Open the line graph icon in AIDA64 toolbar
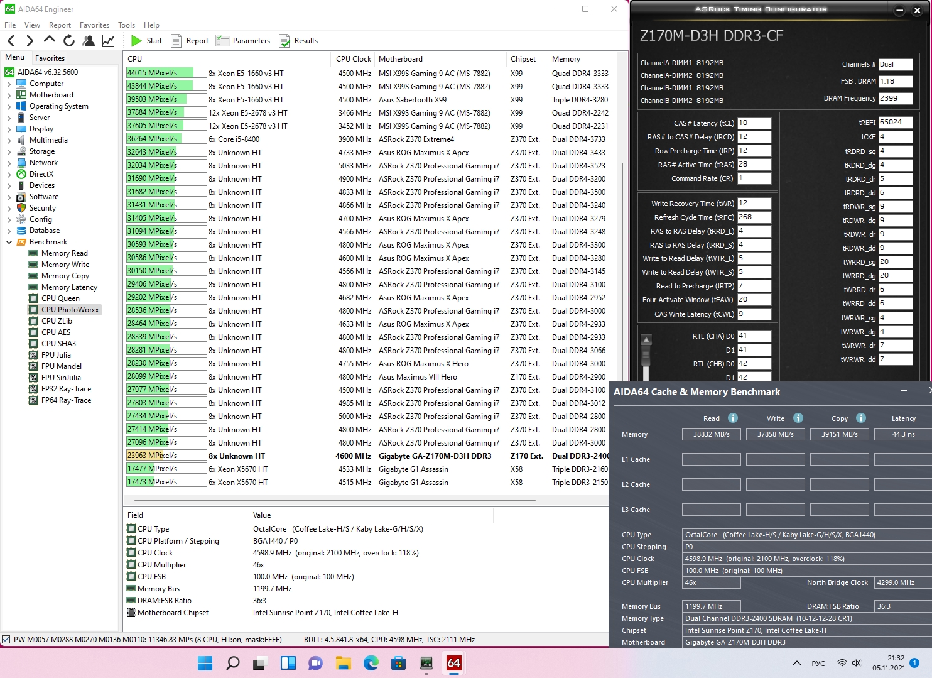 (x=108, y=41)
